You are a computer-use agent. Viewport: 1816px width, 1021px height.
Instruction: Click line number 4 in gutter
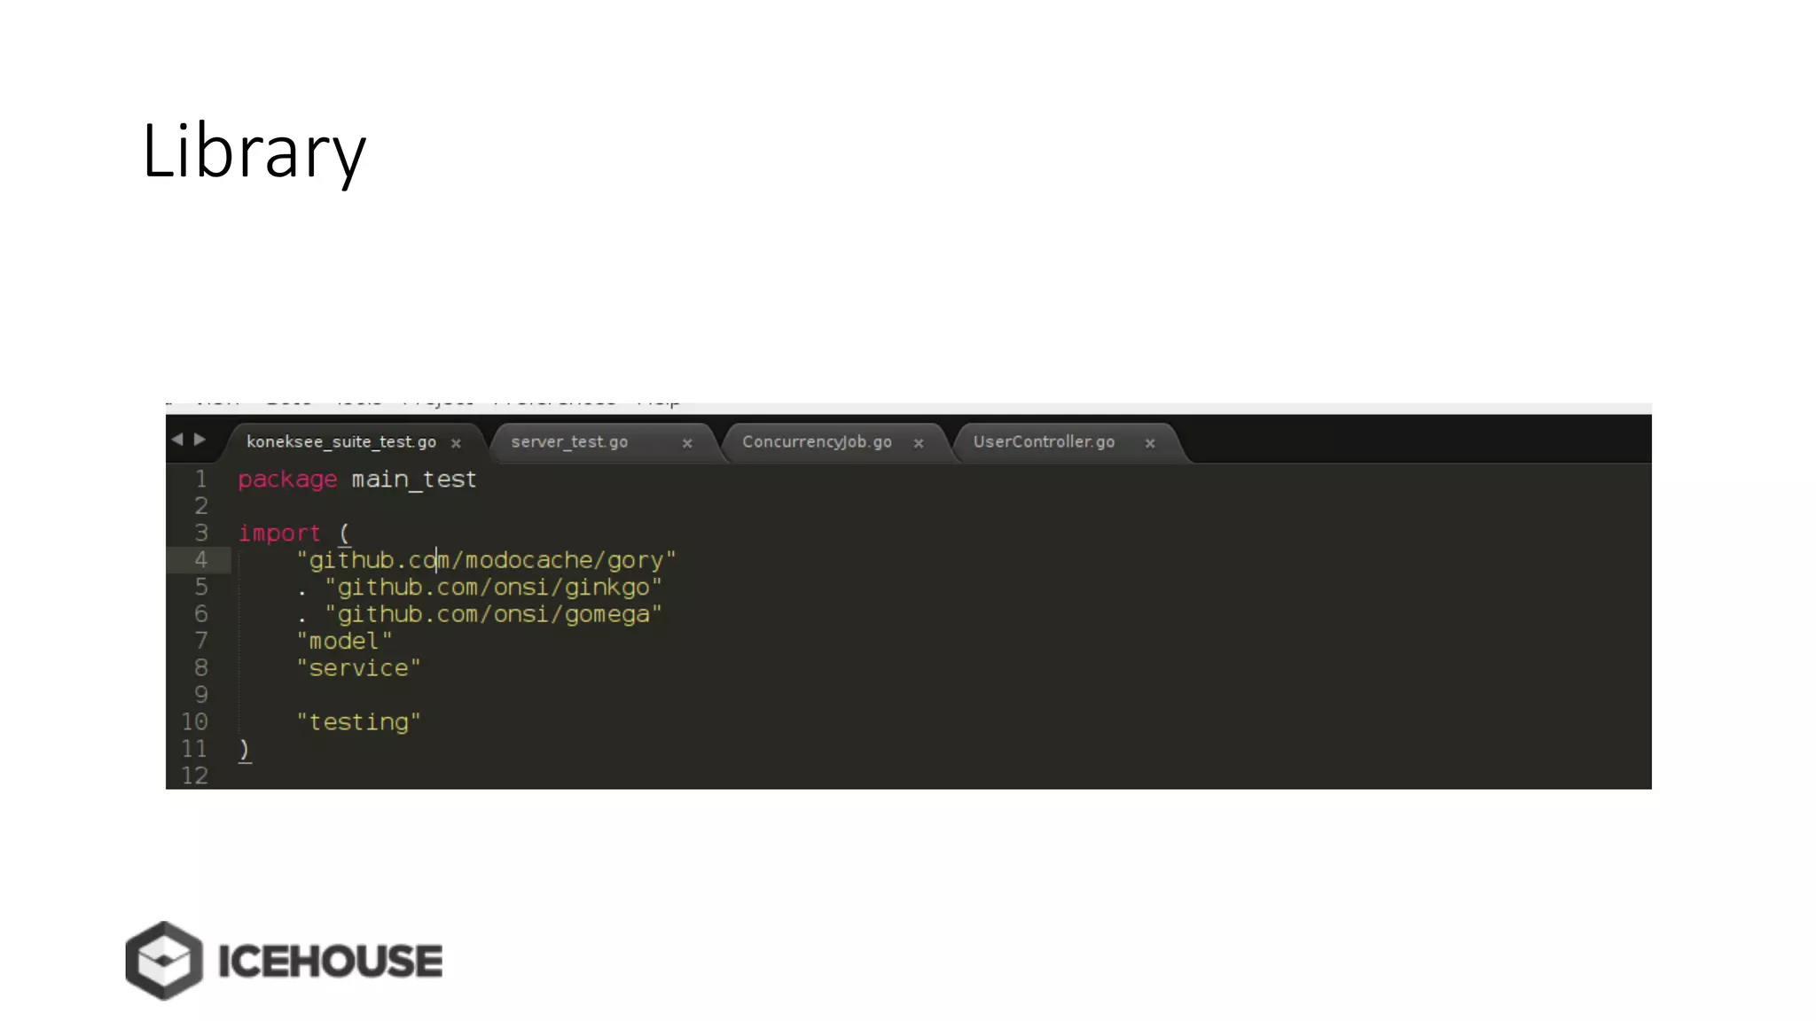201,560
